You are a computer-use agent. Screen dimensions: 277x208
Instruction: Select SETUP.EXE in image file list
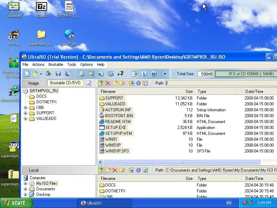pyautogui.click(x=116, y=128)
